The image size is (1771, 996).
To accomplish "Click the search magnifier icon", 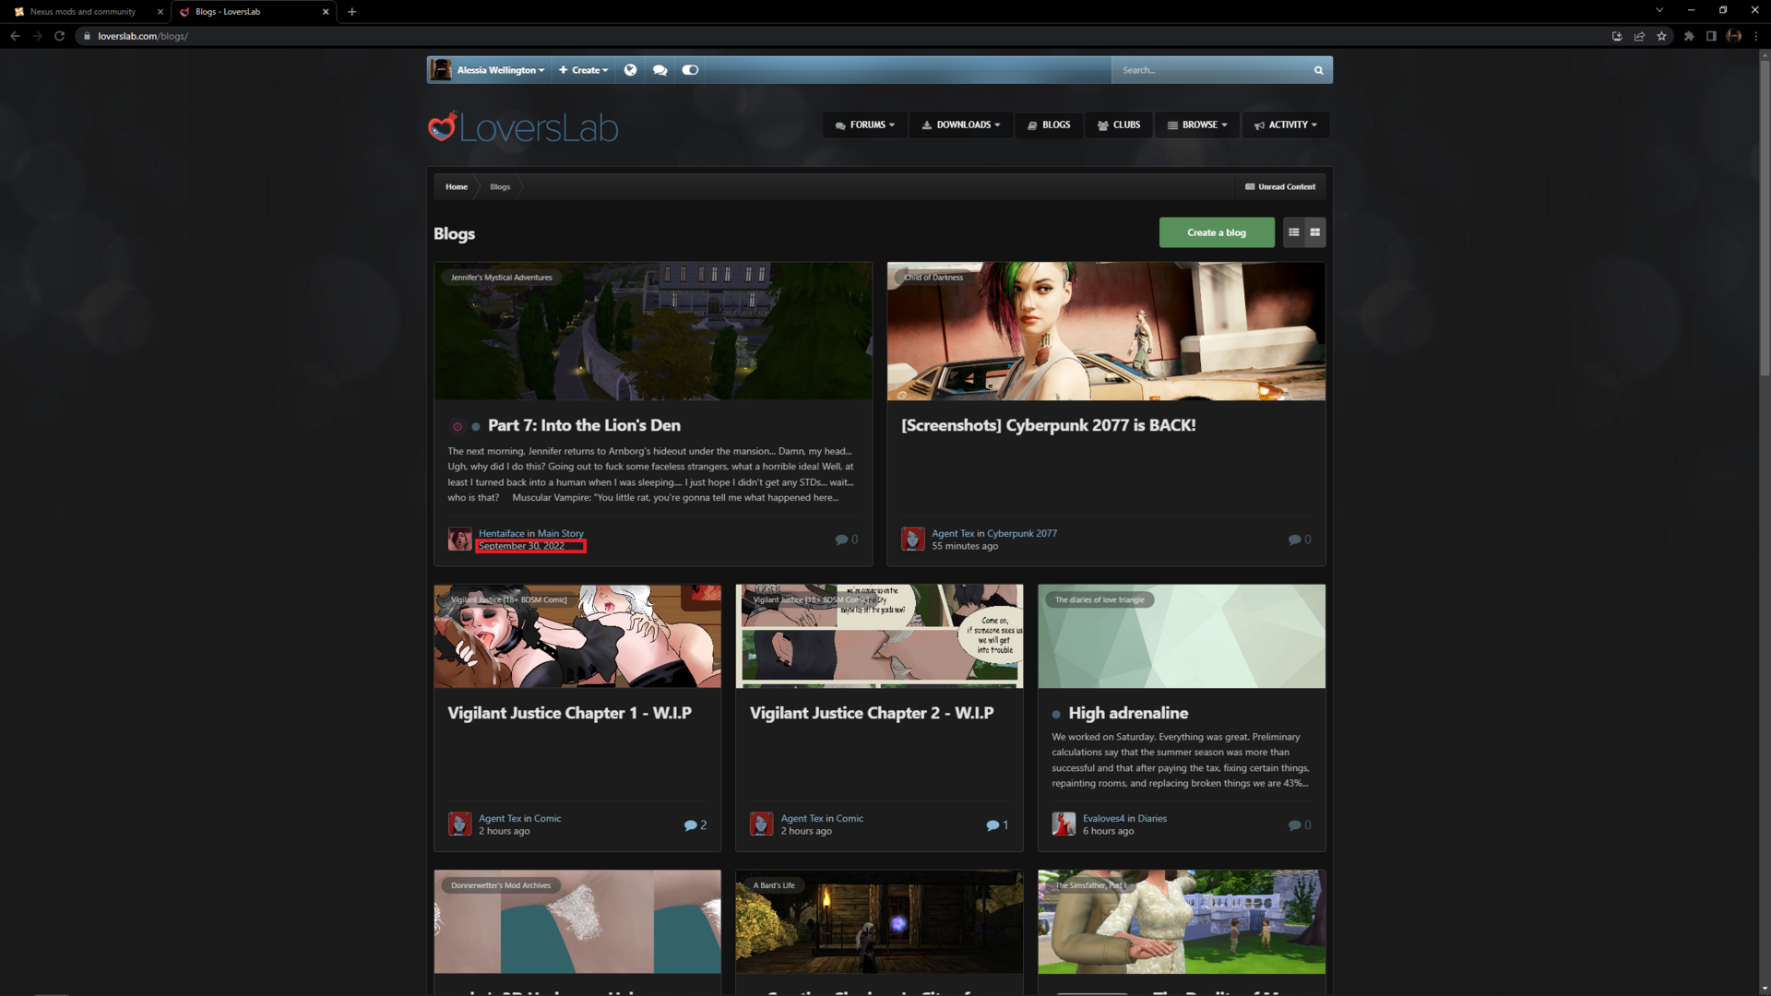I will 1318,70.
